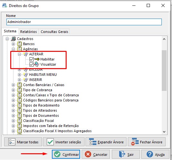The height and width of the screenshot is (160, 172).
Task: Uncheck the Habilitar checkbox under ALTERAR
Action: (31, 59)
